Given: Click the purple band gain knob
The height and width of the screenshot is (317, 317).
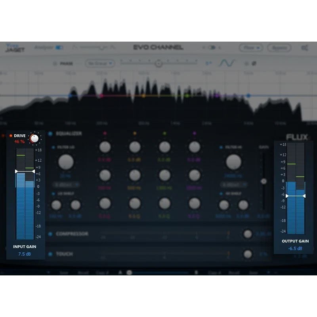Looking at the screenshot, I should (195, 147).
